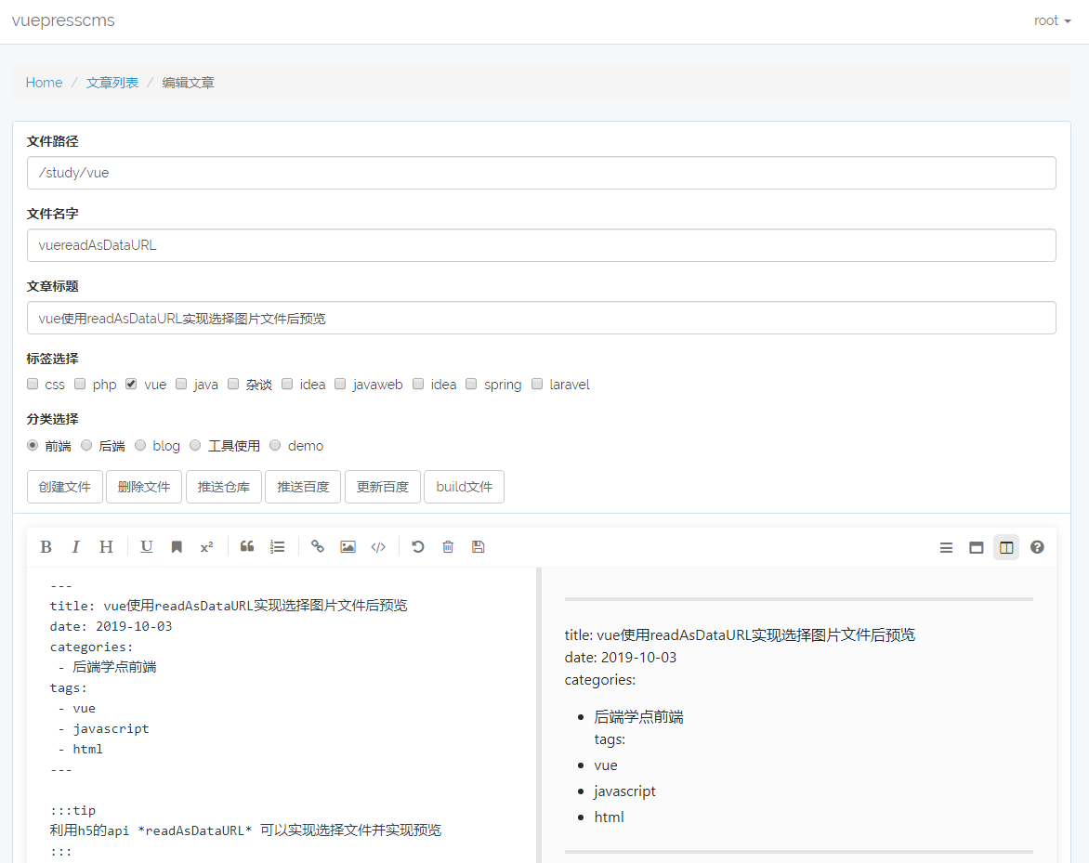Click the 创建文件 button
The image size is (1089, 863).
(x=65, y=487)
